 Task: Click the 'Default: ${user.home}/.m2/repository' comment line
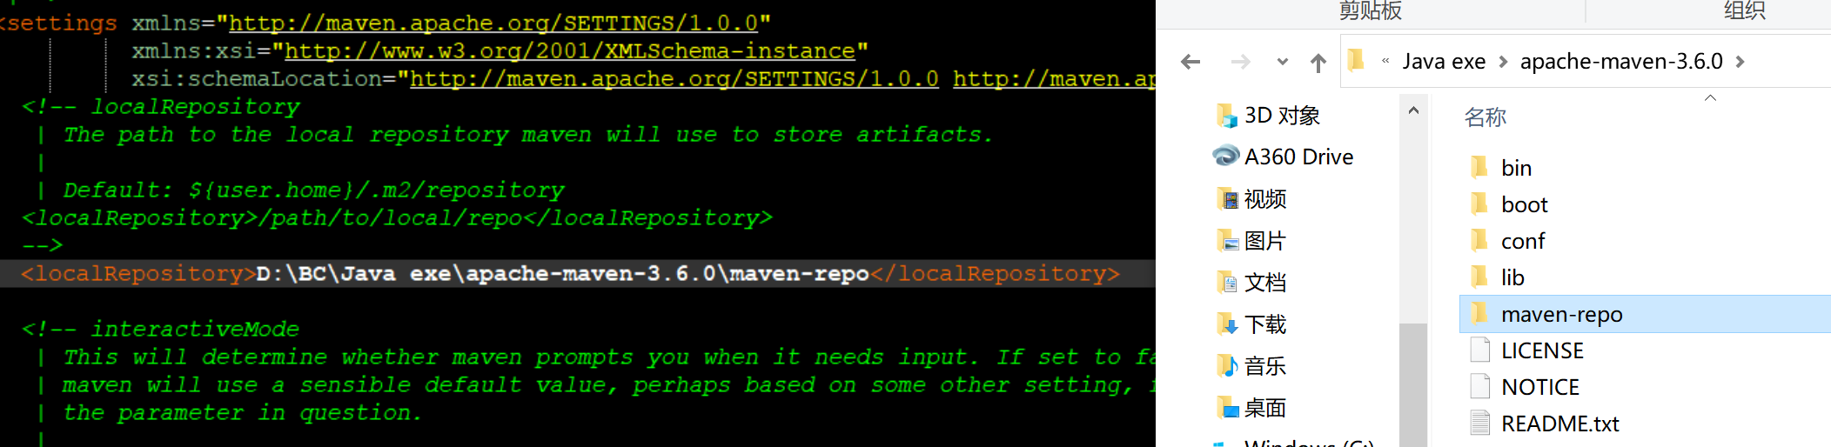click(313, 190)
